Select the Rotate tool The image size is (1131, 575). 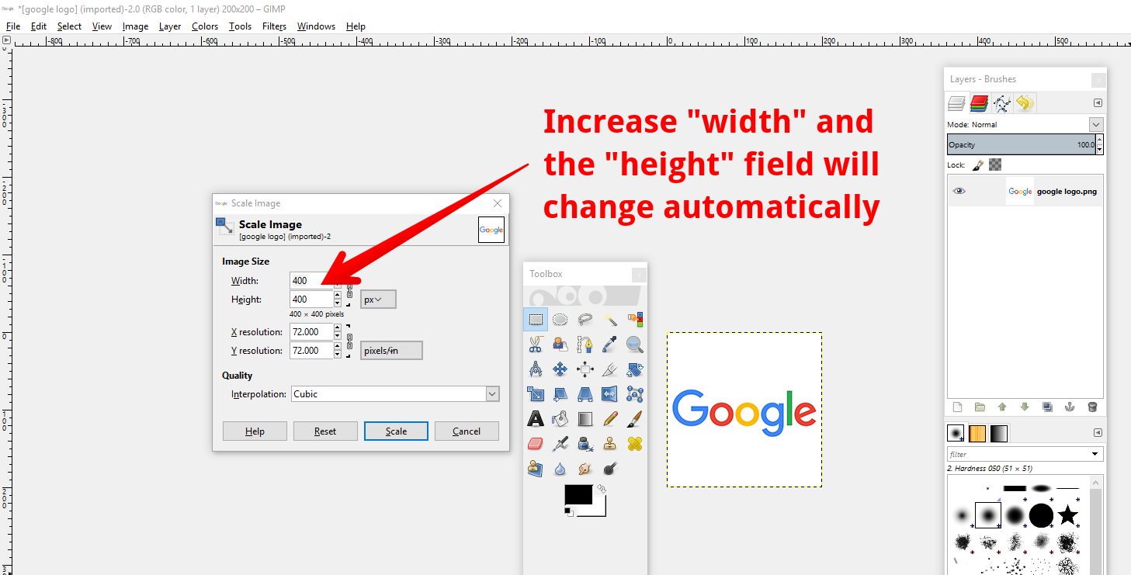tap(635, 369)
